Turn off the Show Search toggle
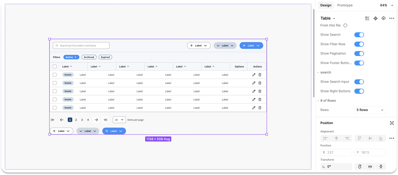Screen dimensions: 398x175 (359, 35)
